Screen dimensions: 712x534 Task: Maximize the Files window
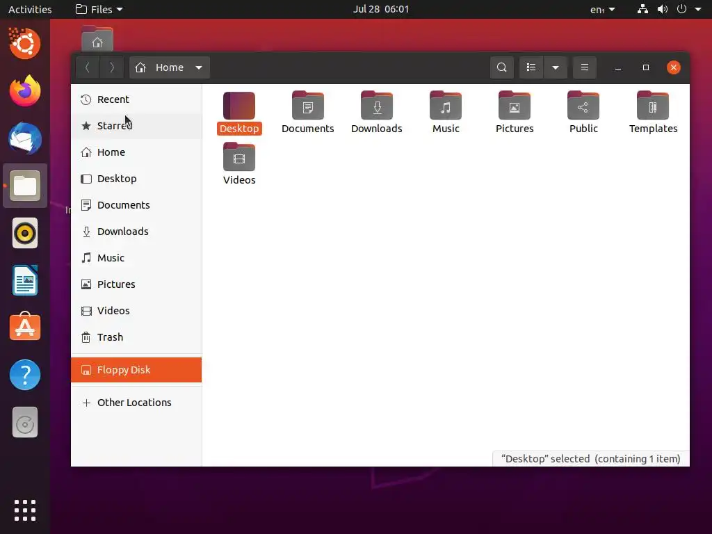(x=646, y=67)
